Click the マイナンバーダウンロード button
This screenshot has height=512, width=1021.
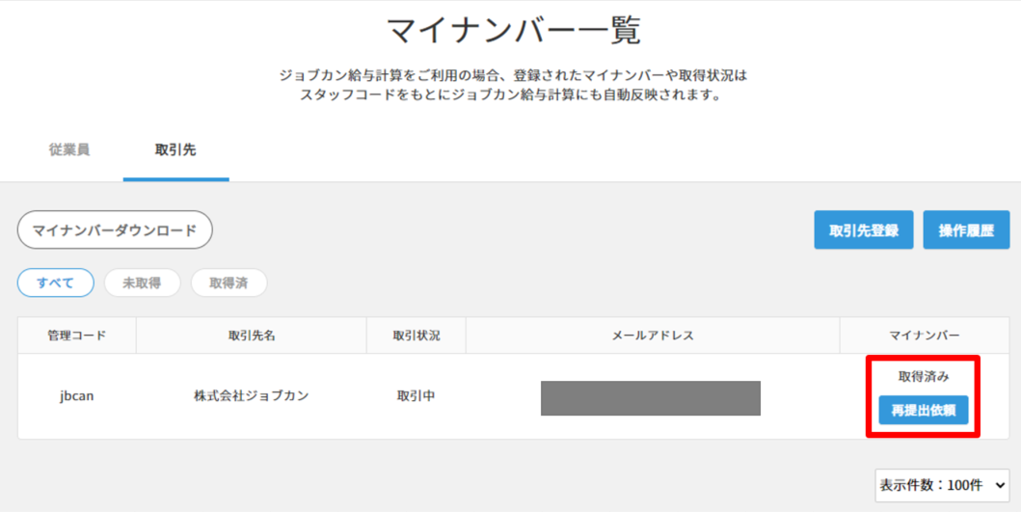click(115, 229)
